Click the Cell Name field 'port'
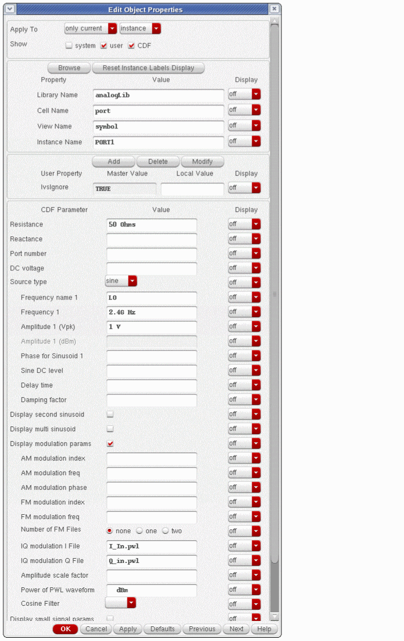Screen dimensions: 404x641 click(158, 111)
